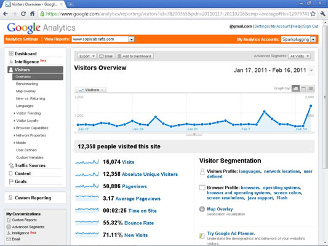
Task: Open Absolute Unique Visitors link
Action: pyautogui.click(x=150, y=174)
